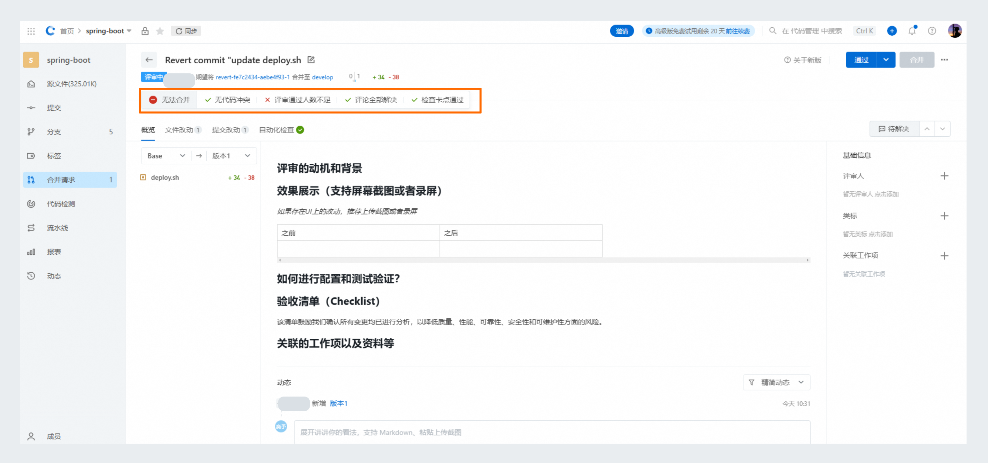Click the back arrow button
The image size is (988, 463).
[149, 60]
